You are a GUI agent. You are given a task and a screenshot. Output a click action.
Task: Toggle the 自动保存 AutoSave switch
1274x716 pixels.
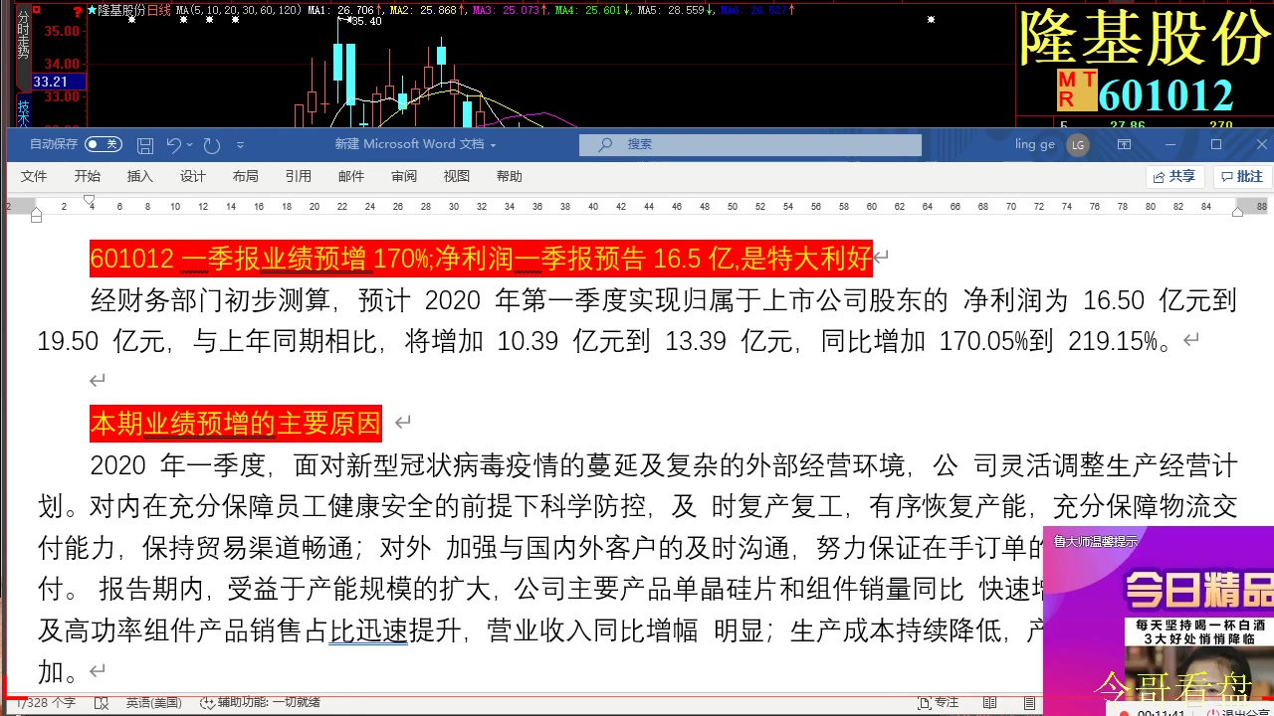coord(103,144)
